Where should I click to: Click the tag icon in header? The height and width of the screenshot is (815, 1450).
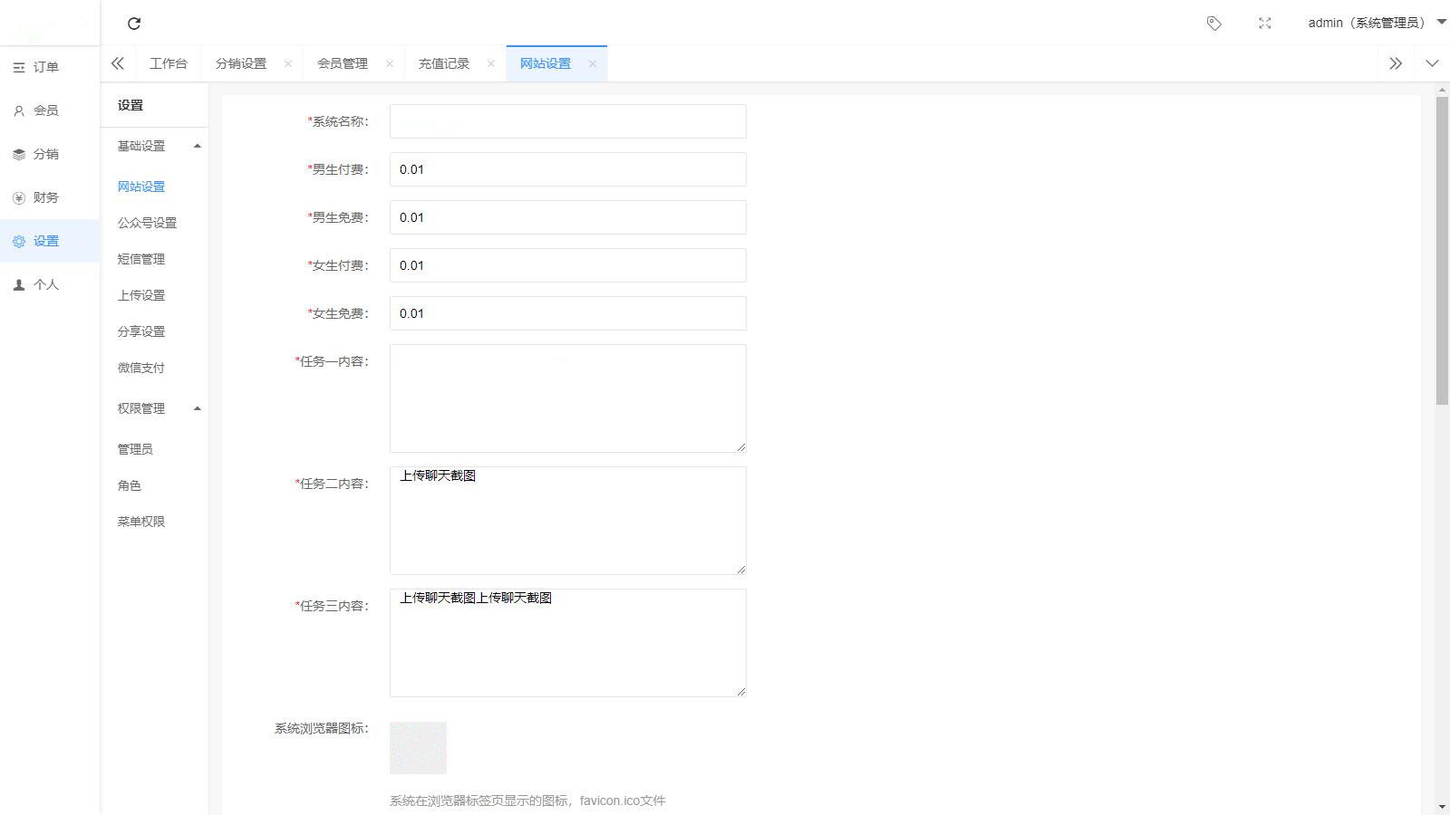1214,24
